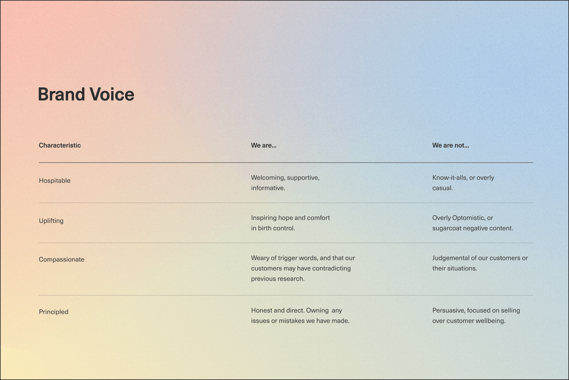Viewport: 569px width, 380px height.
Task: Select the Compassionate characteristic label
Action: (62, 259)
